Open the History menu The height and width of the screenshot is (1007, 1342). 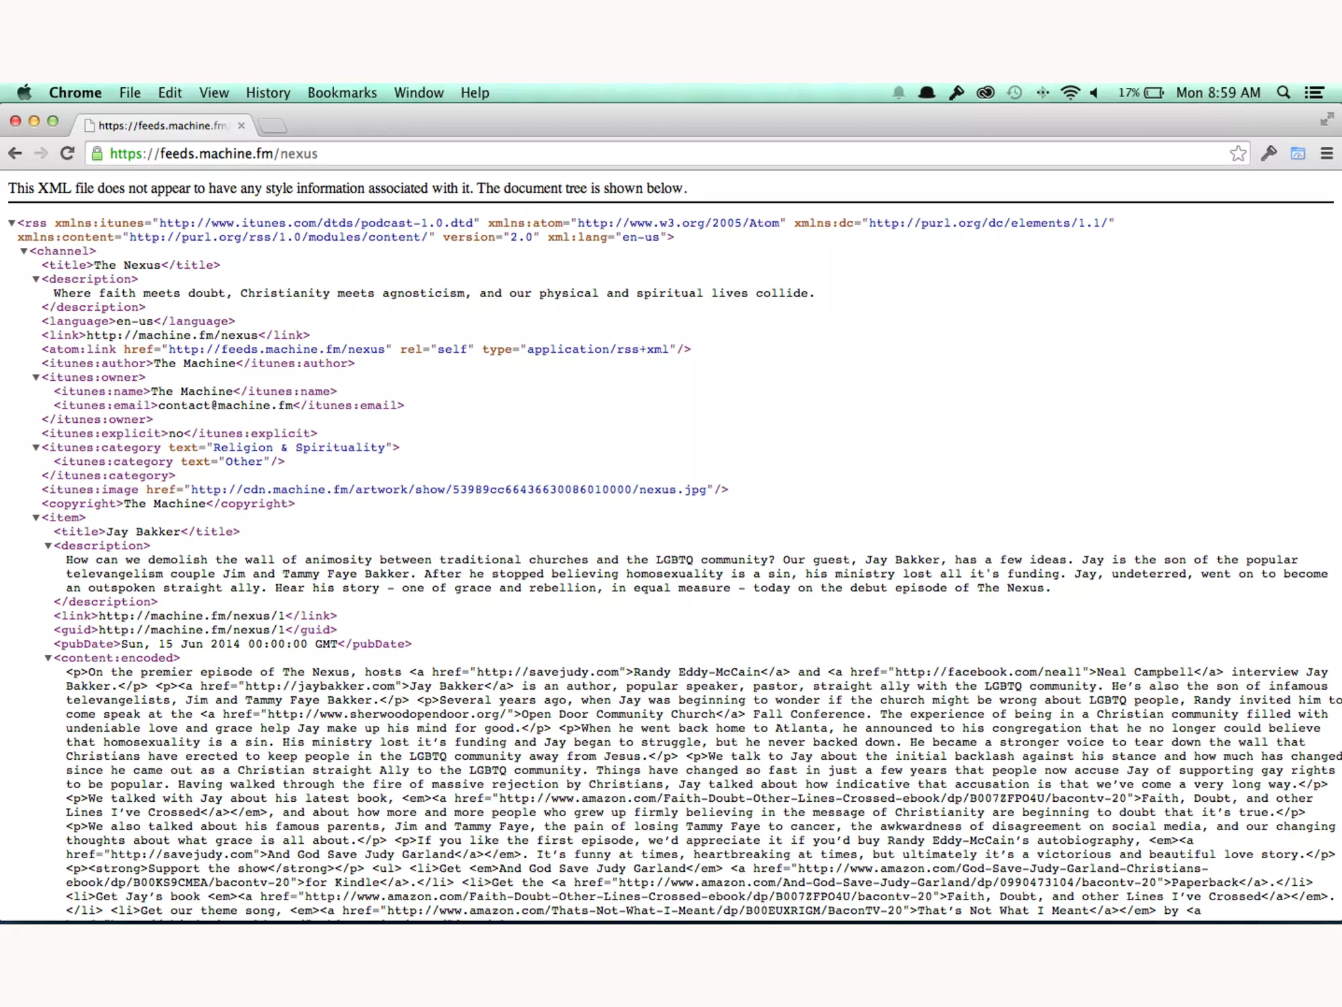pos(267,92)
